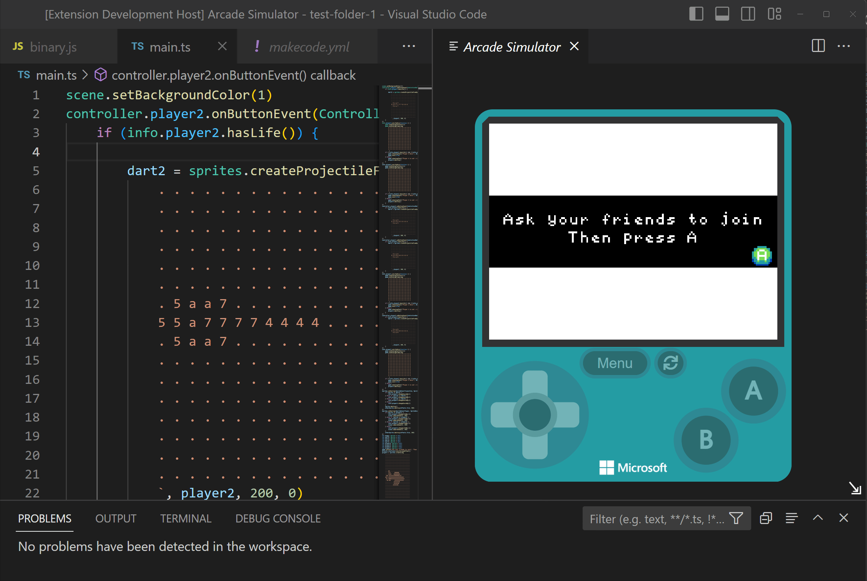Screen dimensions: 867x581
Task: Switch to DEBUG CONSOLE panel tab
Action: 278,519
